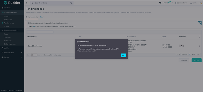Go to Last page of the table
Screen dimensions: 203x92
(x=198, y=54)
